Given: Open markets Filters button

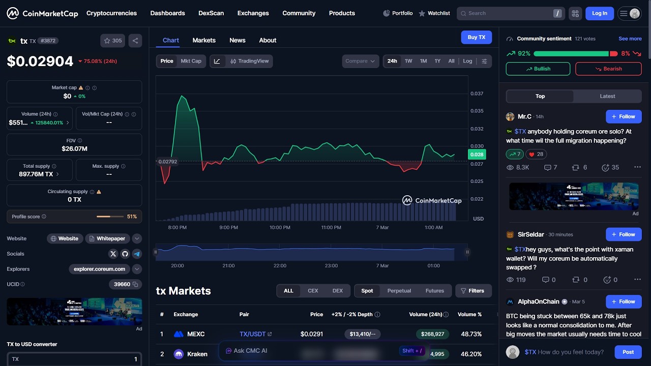Looking at the screenshot, I should (472, 291).
